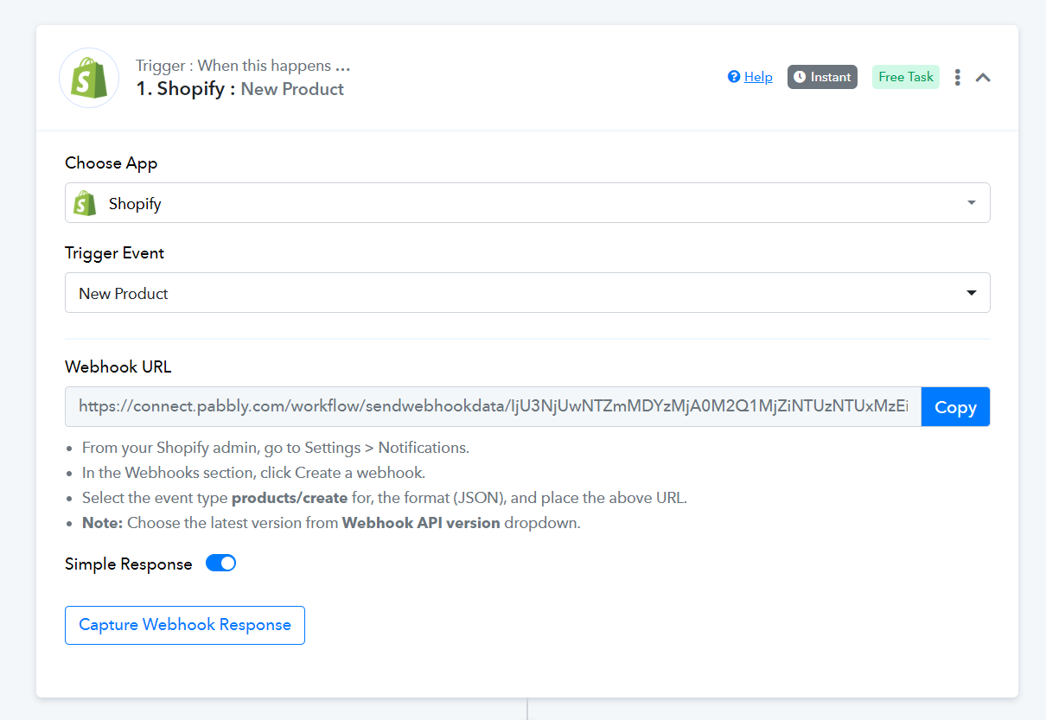Click the 'Choose App' label

click(x=112, y=163)
